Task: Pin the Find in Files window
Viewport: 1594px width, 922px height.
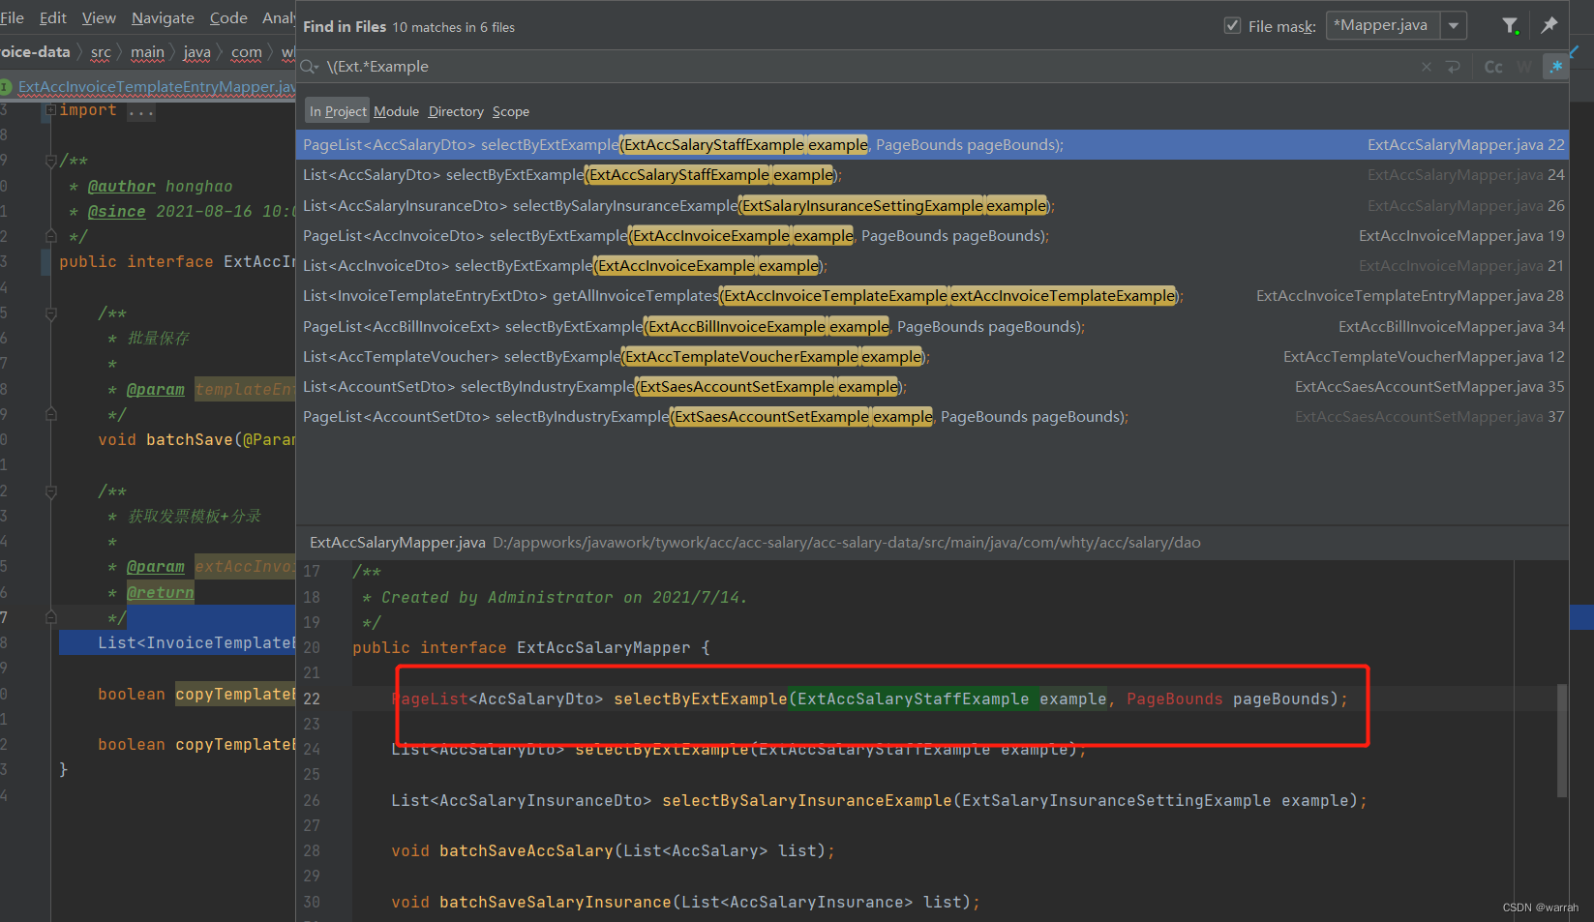Action: [x=1549, y=26]
